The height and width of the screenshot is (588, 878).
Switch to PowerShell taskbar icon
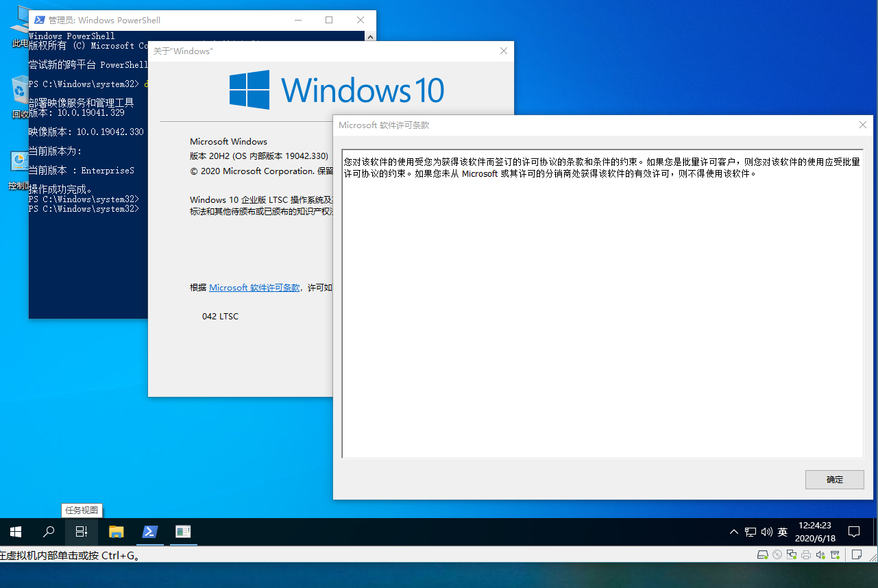[x=150, y=532]
